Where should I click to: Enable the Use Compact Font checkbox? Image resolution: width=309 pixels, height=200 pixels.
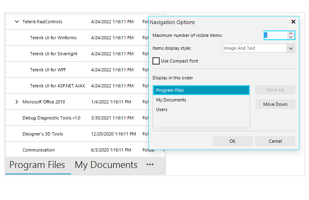156,61
